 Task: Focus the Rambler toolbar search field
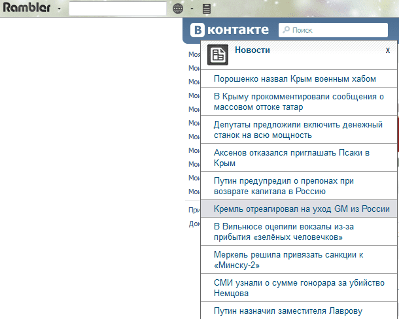click(118, 8)
